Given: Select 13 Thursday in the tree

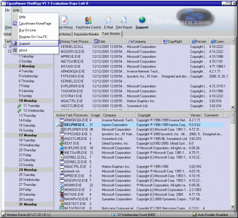Looking at the screenshot, I should [27, 116].
